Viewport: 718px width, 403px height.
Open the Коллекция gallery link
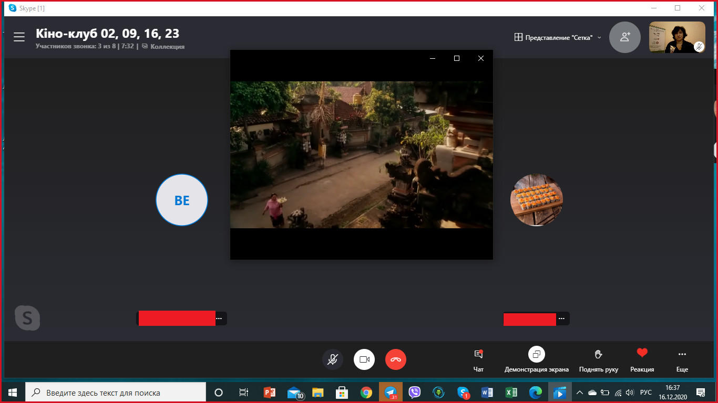[x=163, y=46]
